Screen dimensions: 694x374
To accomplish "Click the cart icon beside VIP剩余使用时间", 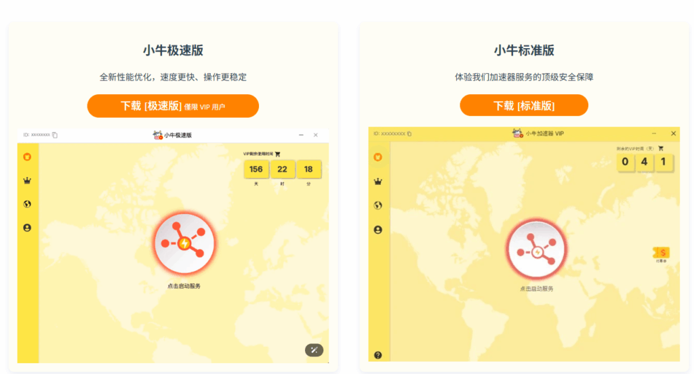I will 277,154.
